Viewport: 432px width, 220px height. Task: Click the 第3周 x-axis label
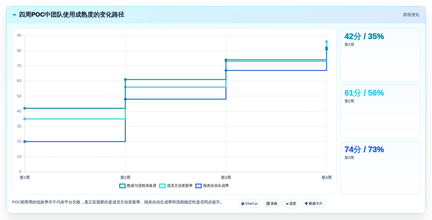click(226, 178)
